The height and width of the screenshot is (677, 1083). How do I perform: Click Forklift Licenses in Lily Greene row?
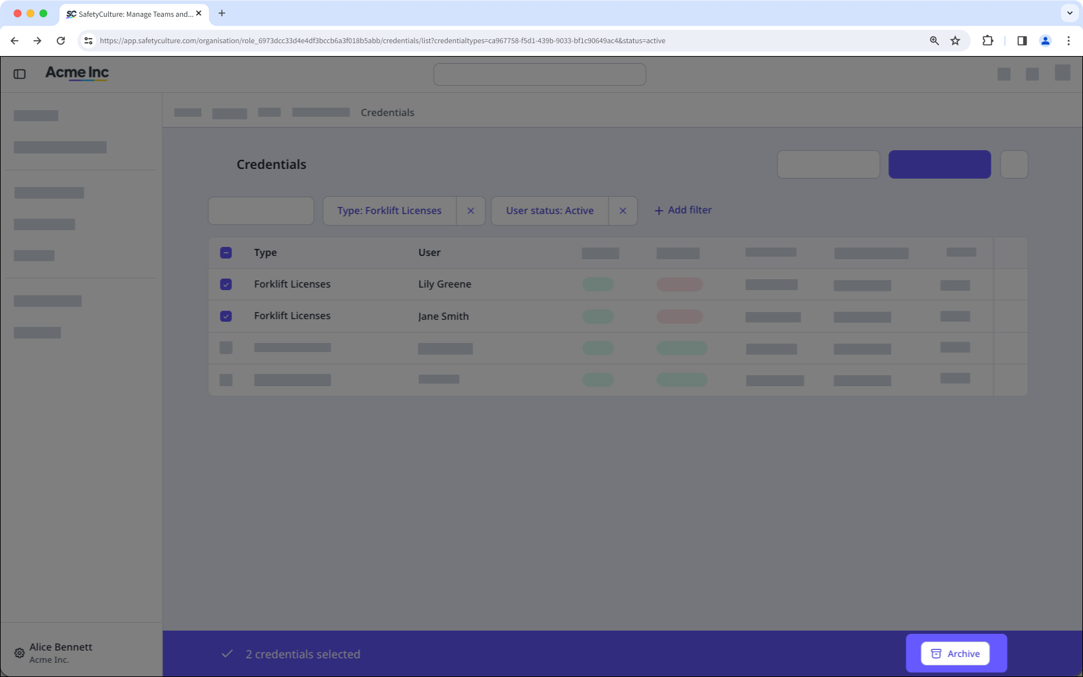click(x=292, y=284)
